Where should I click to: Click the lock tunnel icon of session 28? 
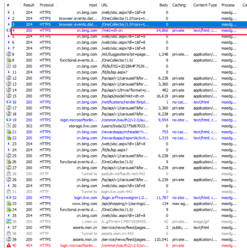click(x=9, y=174)
